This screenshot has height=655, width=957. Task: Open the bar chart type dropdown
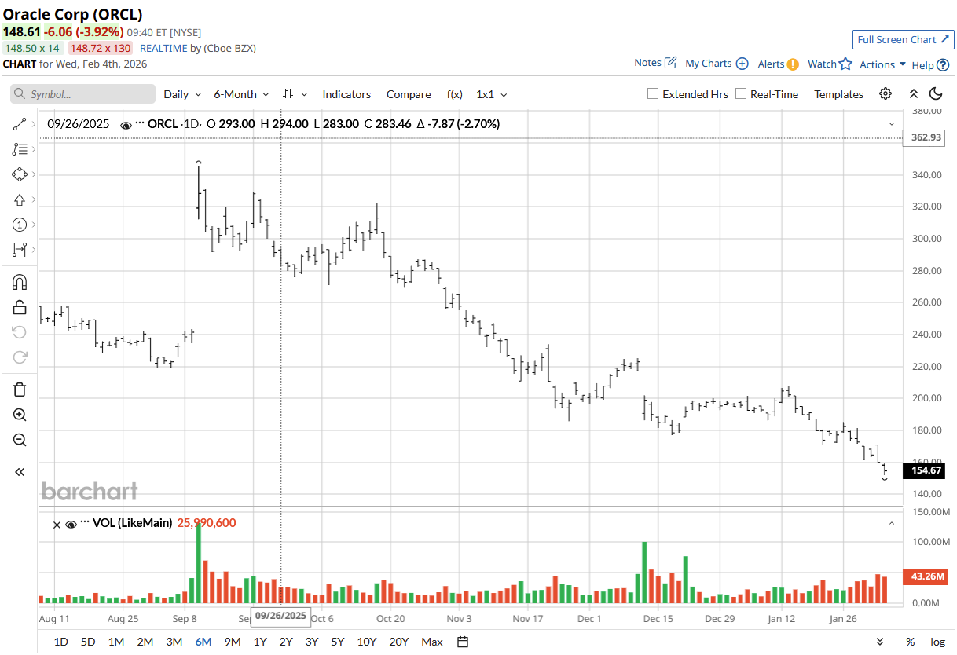pos(295,94)
